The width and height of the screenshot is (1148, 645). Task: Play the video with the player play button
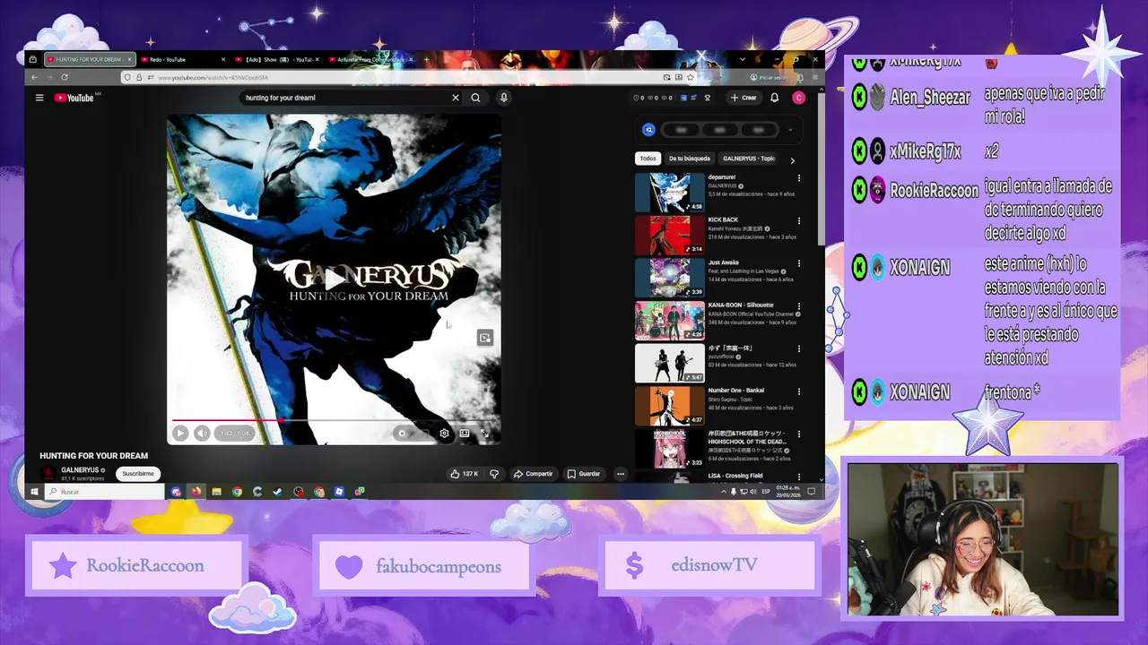(180, 434)
